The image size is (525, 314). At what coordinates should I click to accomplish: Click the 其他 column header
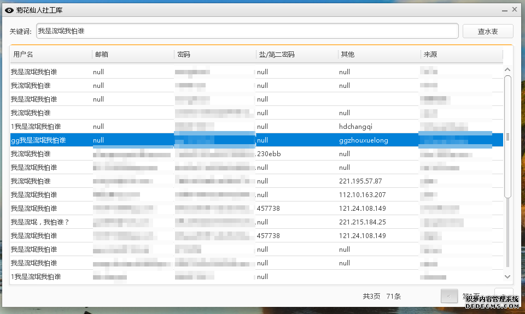pyautogui.click(x=378, y=55)
